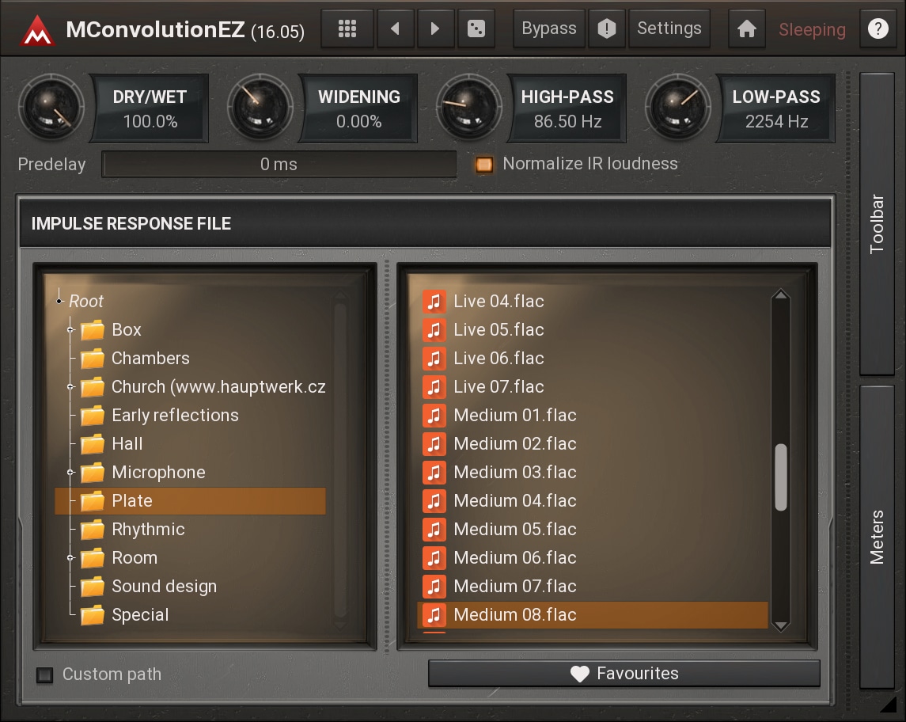The width and height of the screenshot is (906, 722).
Task: Click the Hall folder icon
Action: coord(93,444)
